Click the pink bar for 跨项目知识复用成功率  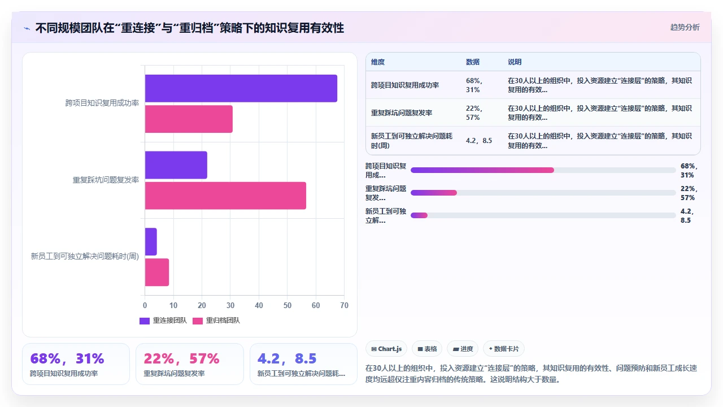189,119
